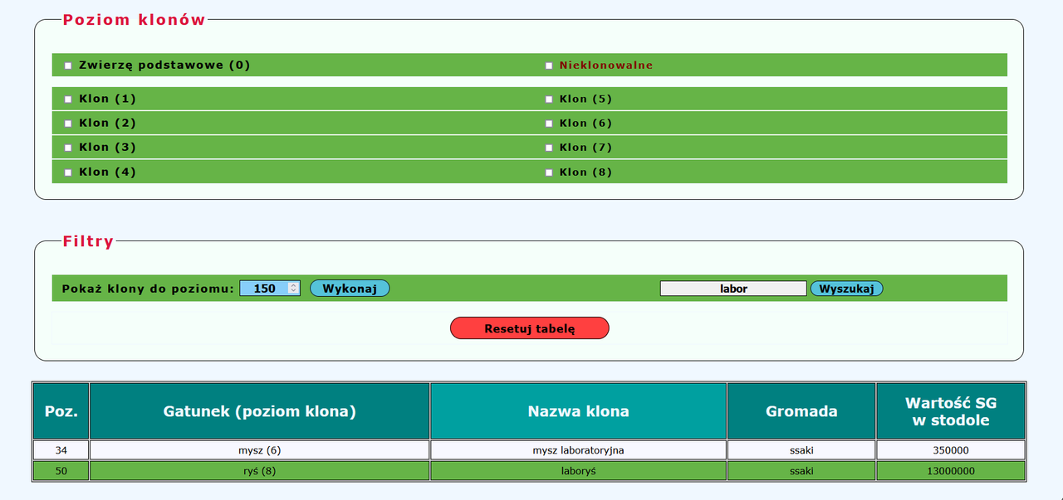Click the level field spinner arrows

click(x=293, y=289)
